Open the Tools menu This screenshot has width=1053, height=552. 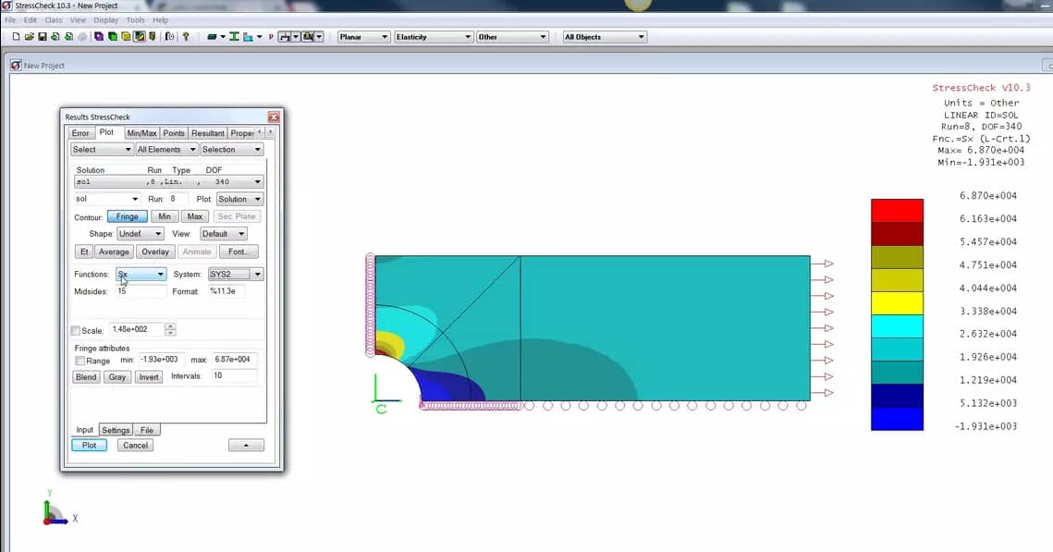click(x=136, y=20)
